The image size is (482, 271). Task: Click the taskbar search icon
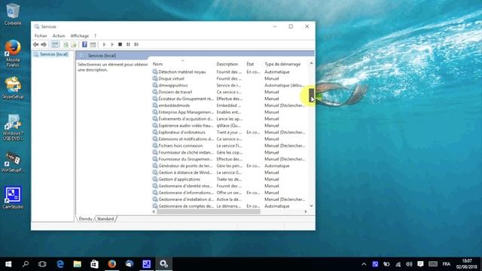(26, 264)
